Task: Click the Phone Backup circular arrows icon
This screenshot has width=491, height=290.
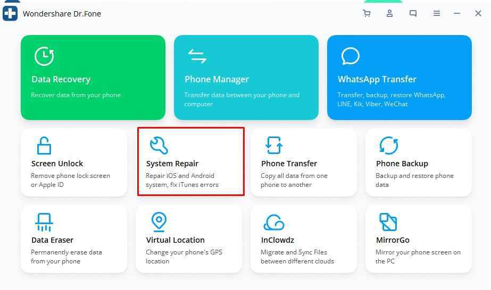Action: (x=389, y=146)
